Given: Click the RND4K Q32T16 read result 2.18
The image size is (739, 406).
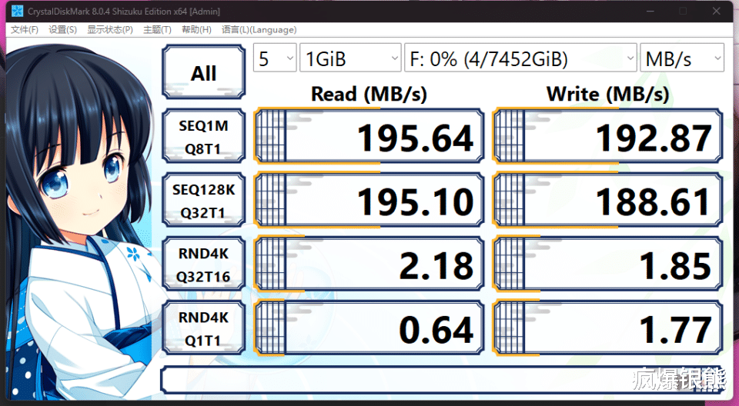Looking at the screenshot, I should (x=369, y=265).
